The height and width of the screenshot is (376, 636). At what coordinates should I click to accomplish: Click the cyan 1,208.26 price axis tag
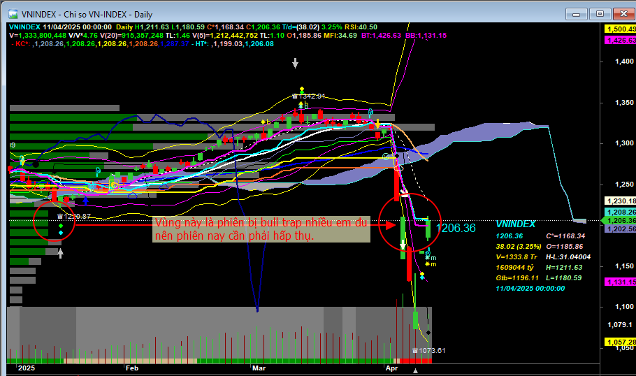[x=620, y=212]
